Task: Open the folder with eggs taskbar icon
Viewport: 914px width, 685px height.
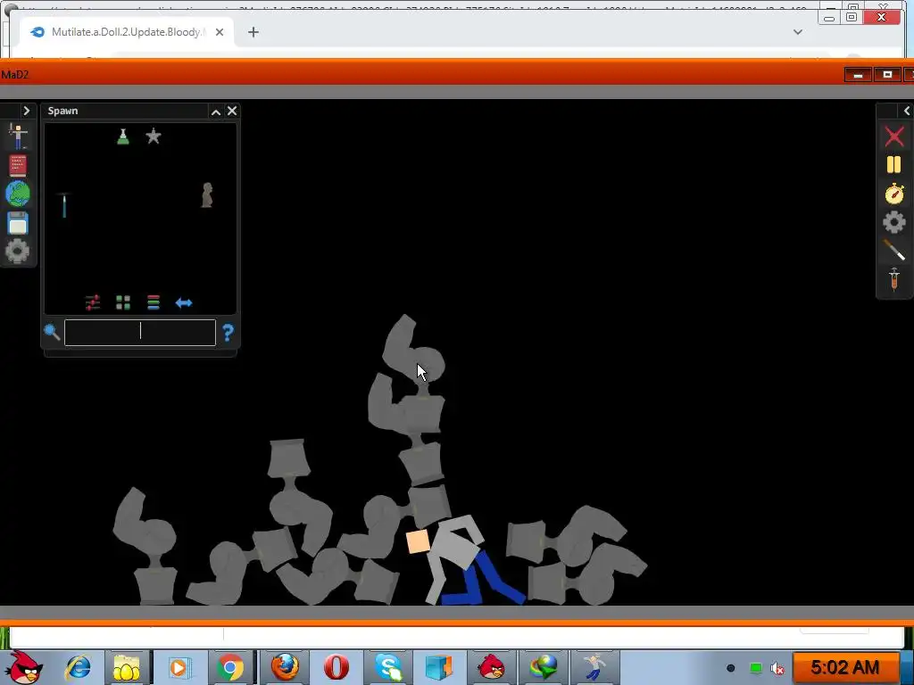Action: [127, 667]
